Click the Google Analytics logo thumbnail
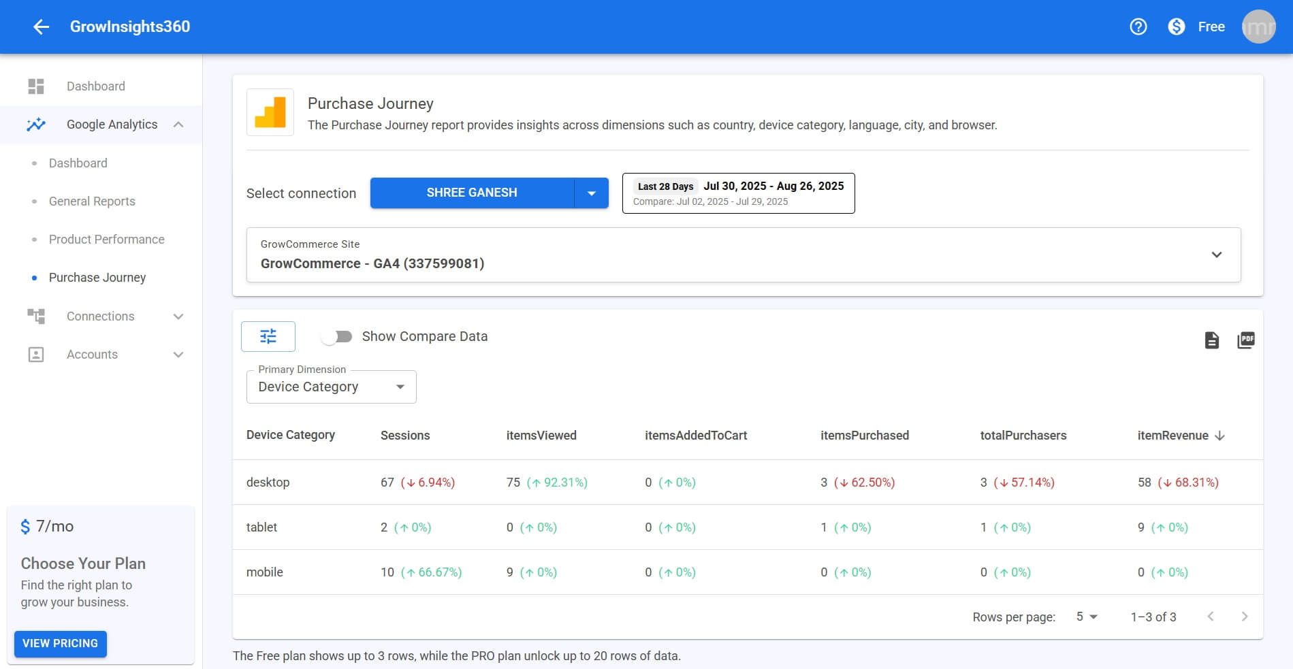The height and width of the screenshot is (669, 1293). pos(270,112)
